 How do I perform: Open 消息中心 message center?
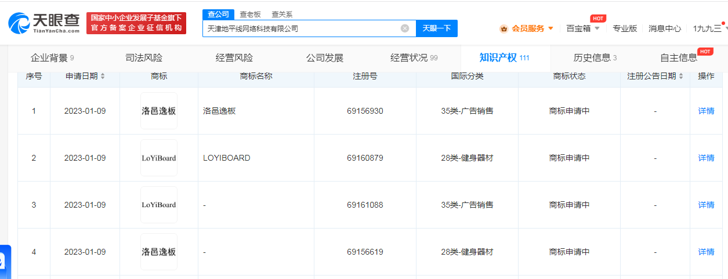pos(664,28)
